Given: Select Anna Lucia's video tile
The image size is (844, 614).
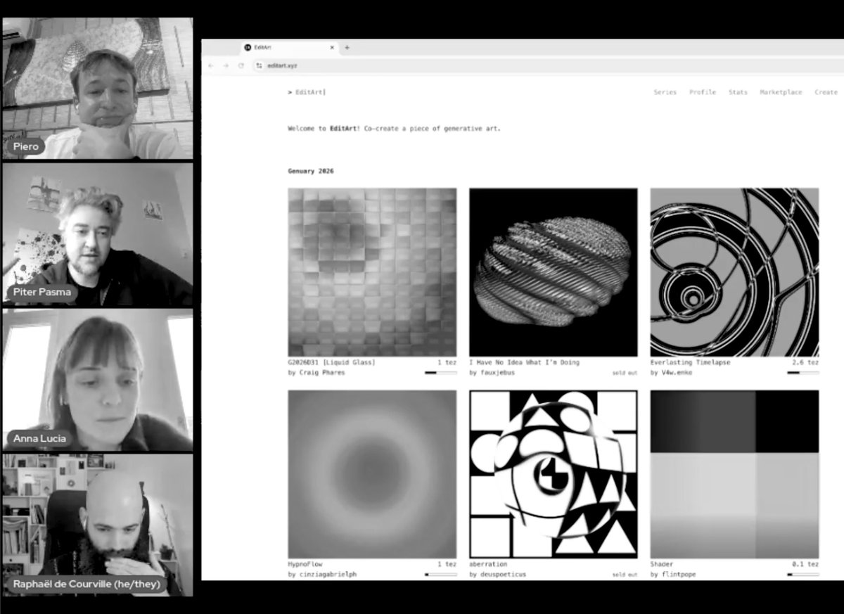Looking at the screenshot, I should (98, 380).
